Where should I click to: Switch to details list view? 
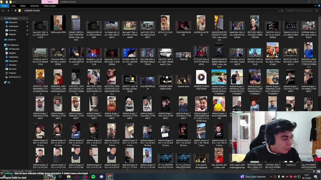click(x=315, y=171)
